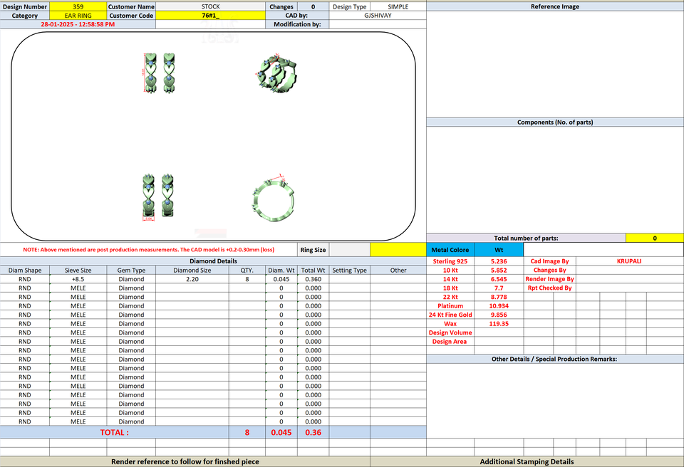Select the Diamond Details section header

(x=213, y=261)
